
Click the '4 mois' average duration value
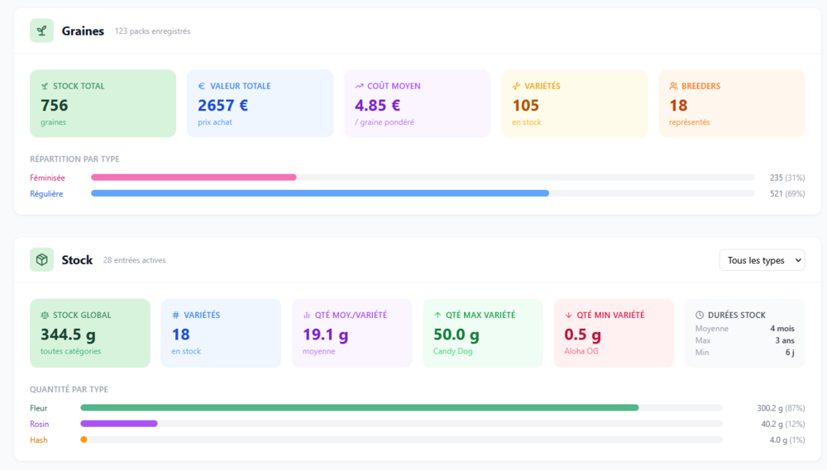[782, 329]
